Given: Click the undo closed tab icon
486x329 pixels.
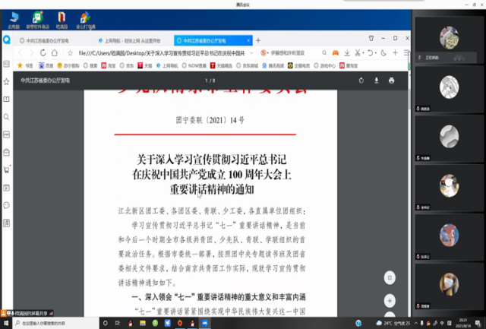Looking at the screenshot, I should (x=371, y=53).
